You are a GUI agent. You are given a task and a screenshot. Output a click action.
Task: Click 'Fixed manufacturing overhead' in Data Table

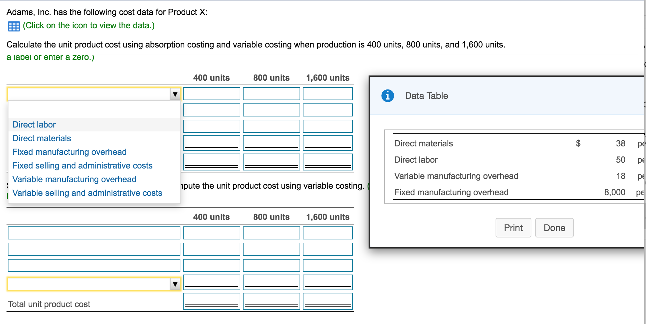[x=451, y=192]
